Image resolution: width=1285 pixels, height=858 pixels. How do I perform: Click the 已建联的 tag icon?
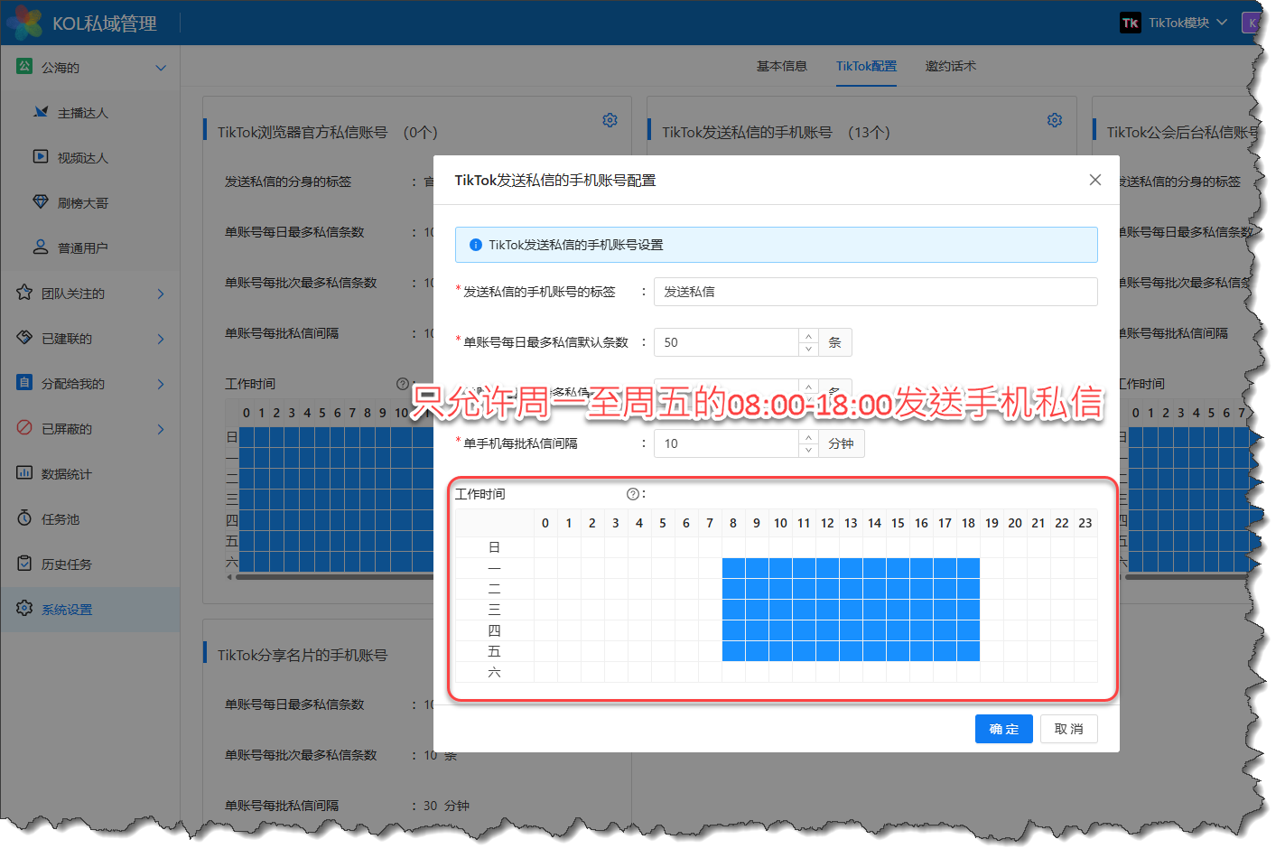24,337
